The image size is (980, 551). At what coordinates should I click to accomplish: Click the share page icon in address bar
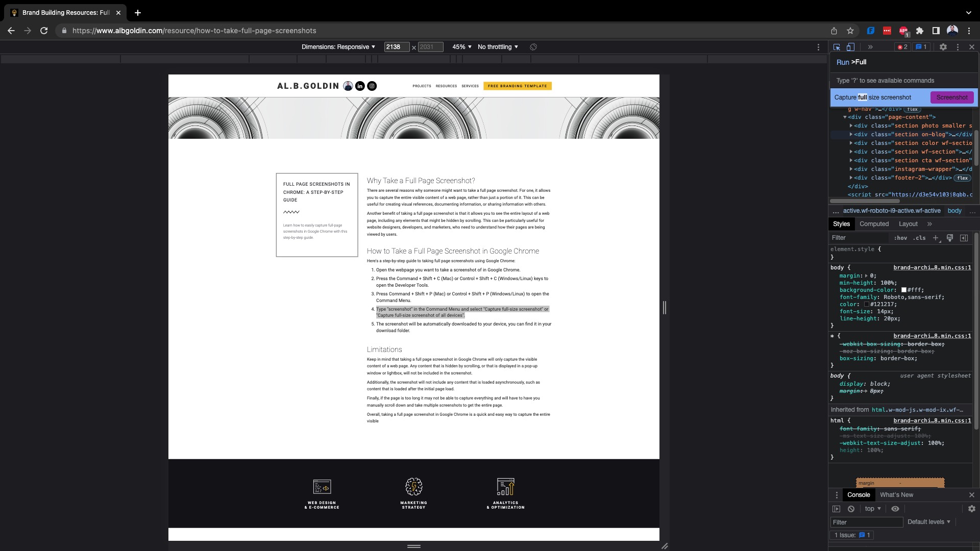point(834,31)
